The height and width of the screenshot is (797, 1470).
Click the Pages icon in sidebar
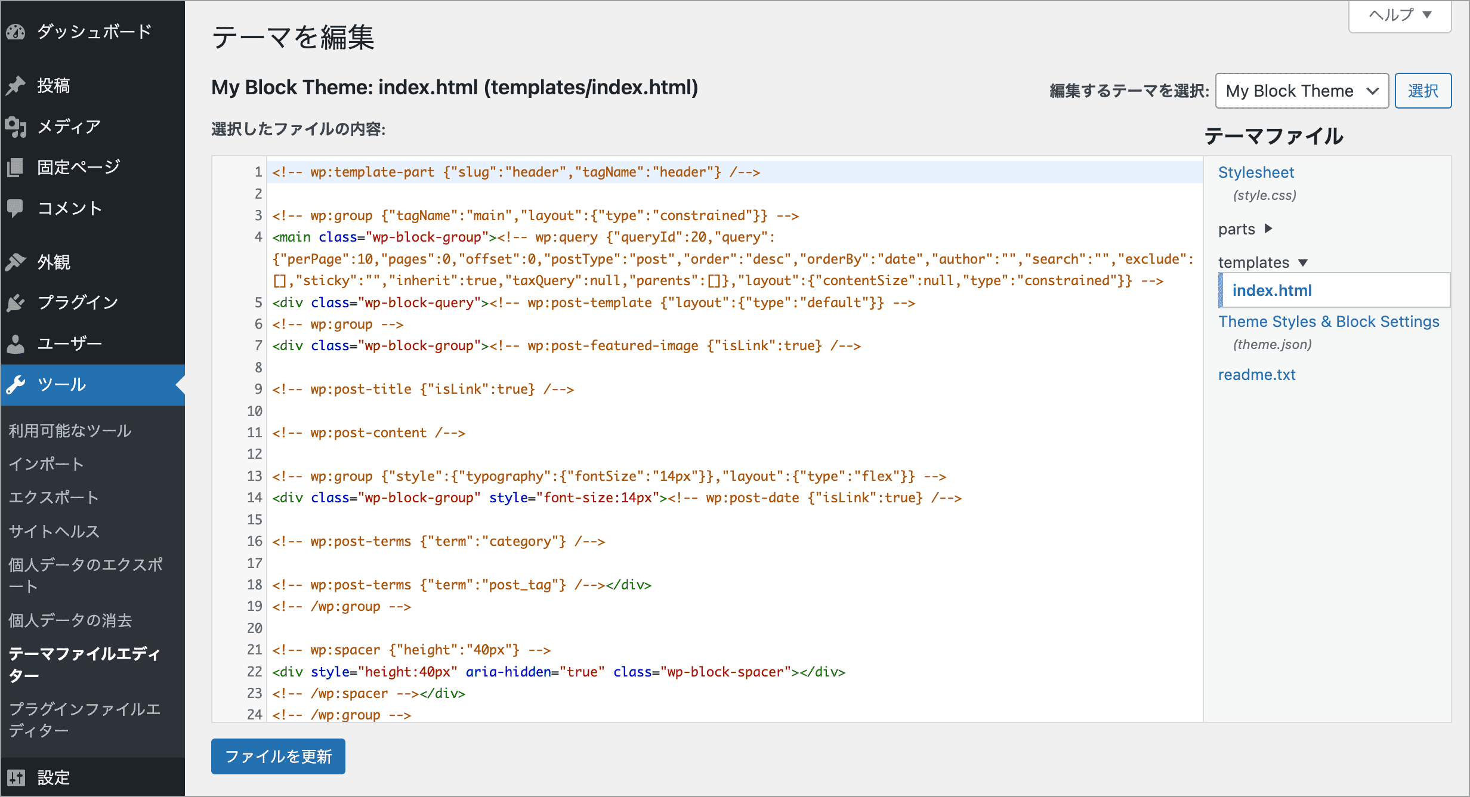point(16,167)
